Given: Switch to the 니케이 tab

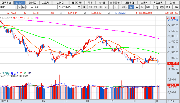Looking at the screenshot, I should 60,3.
